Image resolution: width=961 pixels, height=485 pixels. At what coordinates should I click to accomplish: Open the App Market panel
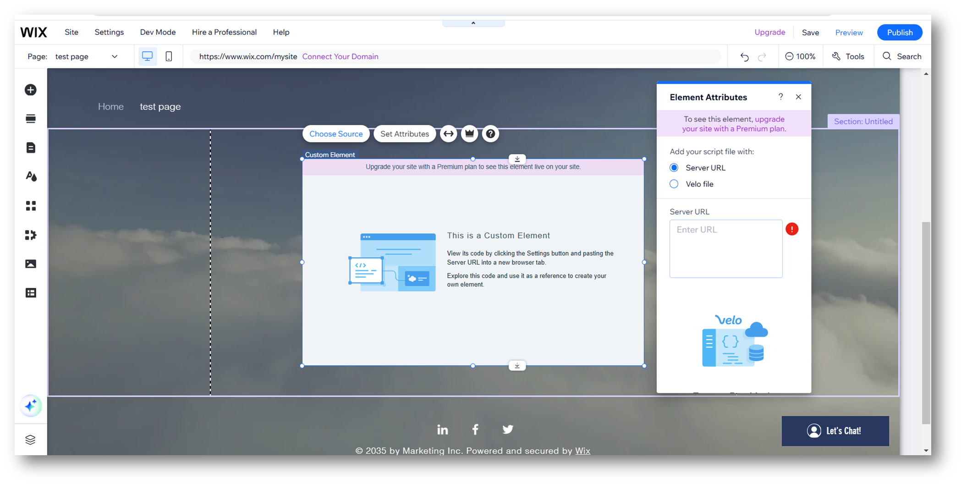tap(30, 206)
